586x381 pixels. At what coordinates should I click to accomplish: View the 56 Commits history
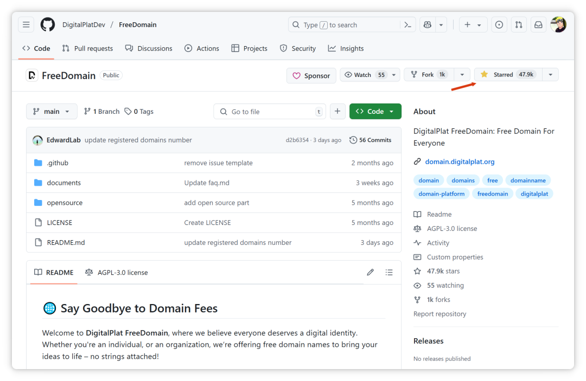[x=371, y=140]
